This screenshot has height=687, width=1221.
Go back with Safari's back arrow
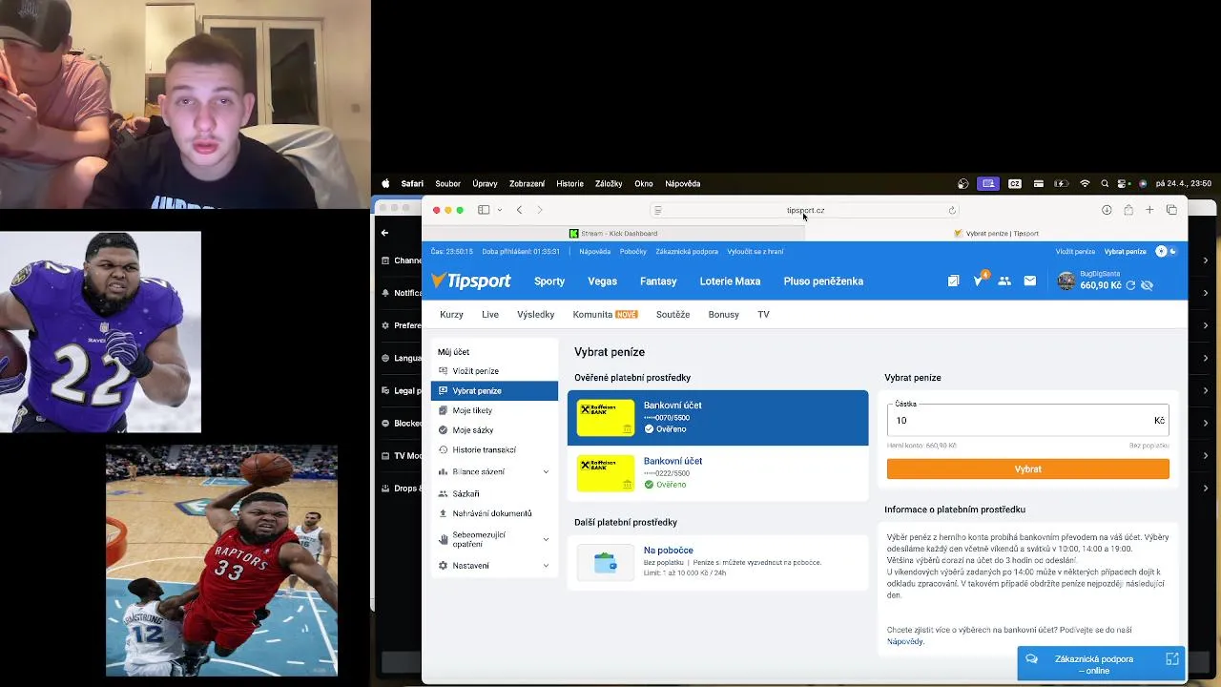click(519, 210)
